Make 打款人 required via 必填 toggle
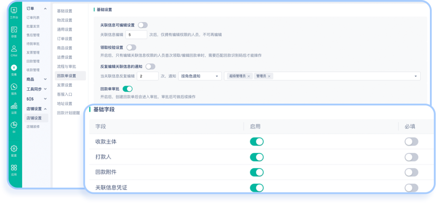 coord(411,157)
